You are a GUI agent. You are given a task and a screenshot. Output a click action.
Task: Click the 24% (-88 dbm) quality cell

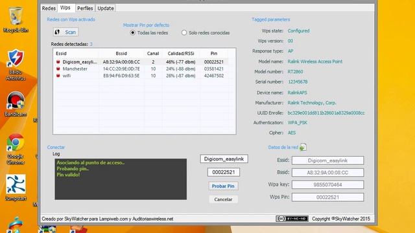(181, 69)
